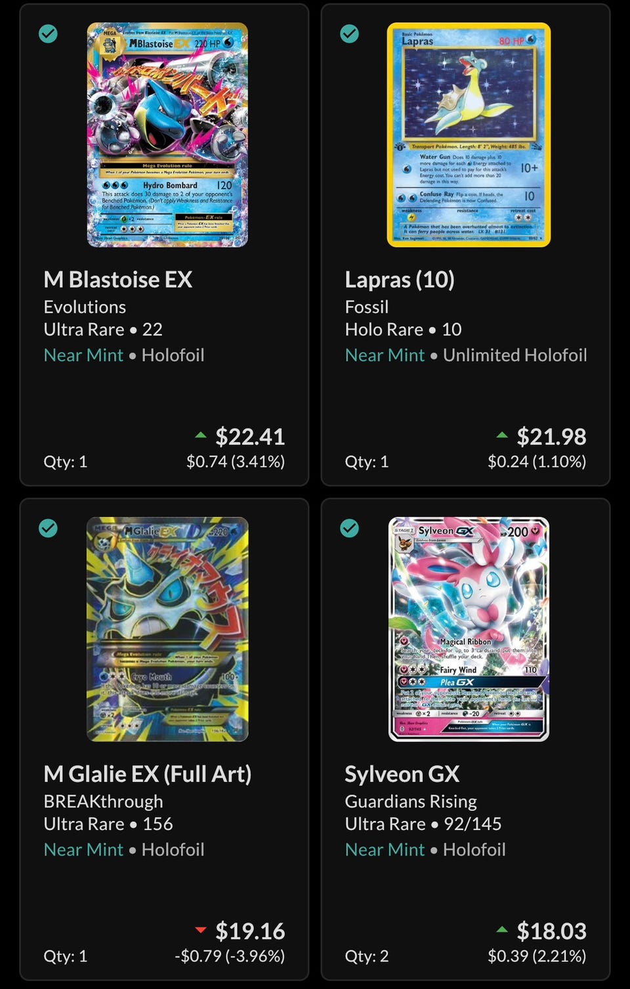View the Sylveon GX card image
Viewport: 630px width, 989px height.
pyautogui.click(x=469, y=629)
